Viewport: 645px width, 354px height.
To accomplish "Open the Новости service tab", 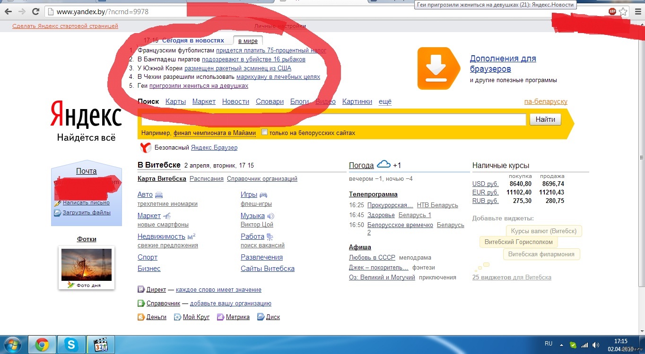I will pos(235,101).
